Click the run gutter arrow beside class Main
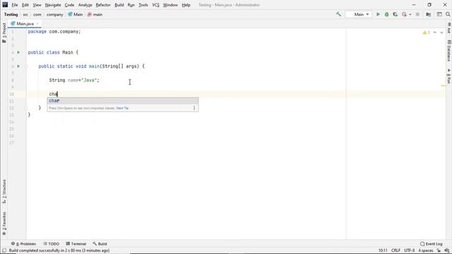Image resolution: width=452 pixels, height=254 pixels. pos(18,52)
